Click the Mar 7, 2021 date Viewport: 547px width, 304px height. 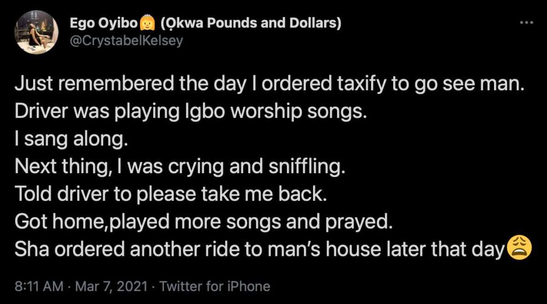pos(111,286)
